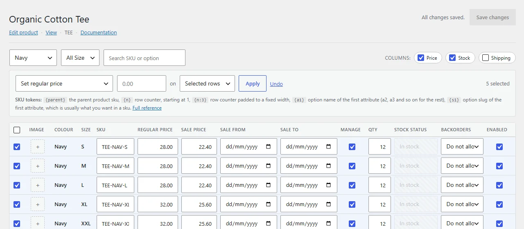Open the Edit product link
This screenshot has height=229, width=524.
23,32
